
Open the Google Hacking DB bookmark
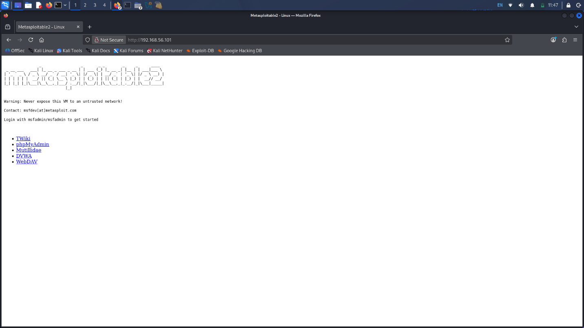click(x=239, y=51)
